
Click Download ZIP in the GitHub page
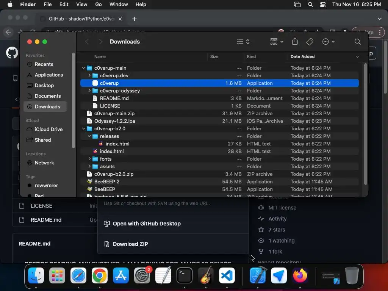pyautogui.click(x=130, y=244)
